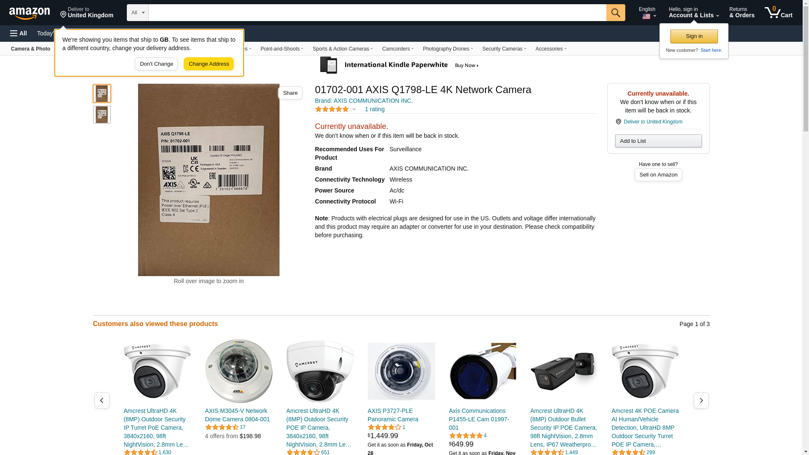Click previous arrow in product carousel
The width and height of the screenshot is (809, 455).
pos(102,400)
